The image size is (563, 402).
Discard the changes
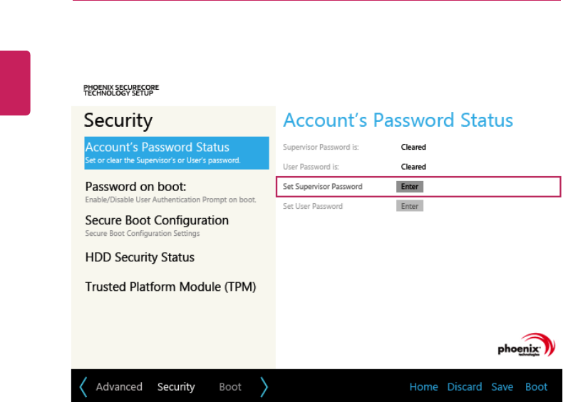pos(465,387)
